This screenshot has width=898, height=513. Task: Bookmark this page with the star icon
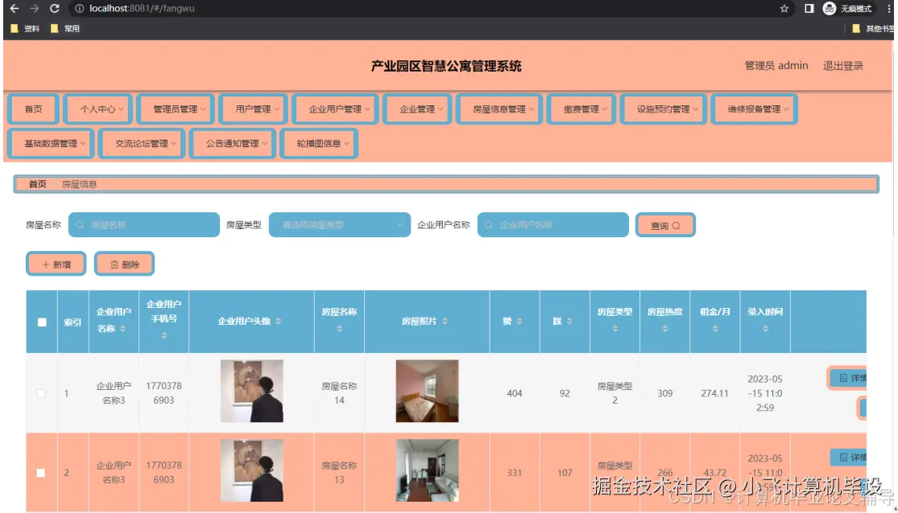[784, 8]
